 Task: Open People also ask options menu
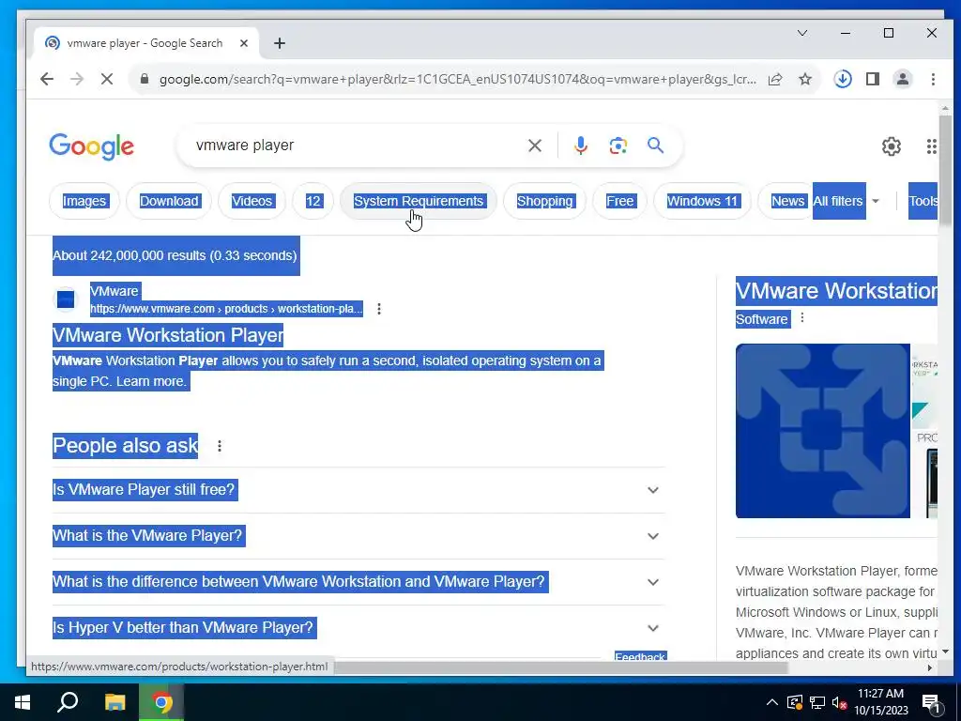[220, 446]
